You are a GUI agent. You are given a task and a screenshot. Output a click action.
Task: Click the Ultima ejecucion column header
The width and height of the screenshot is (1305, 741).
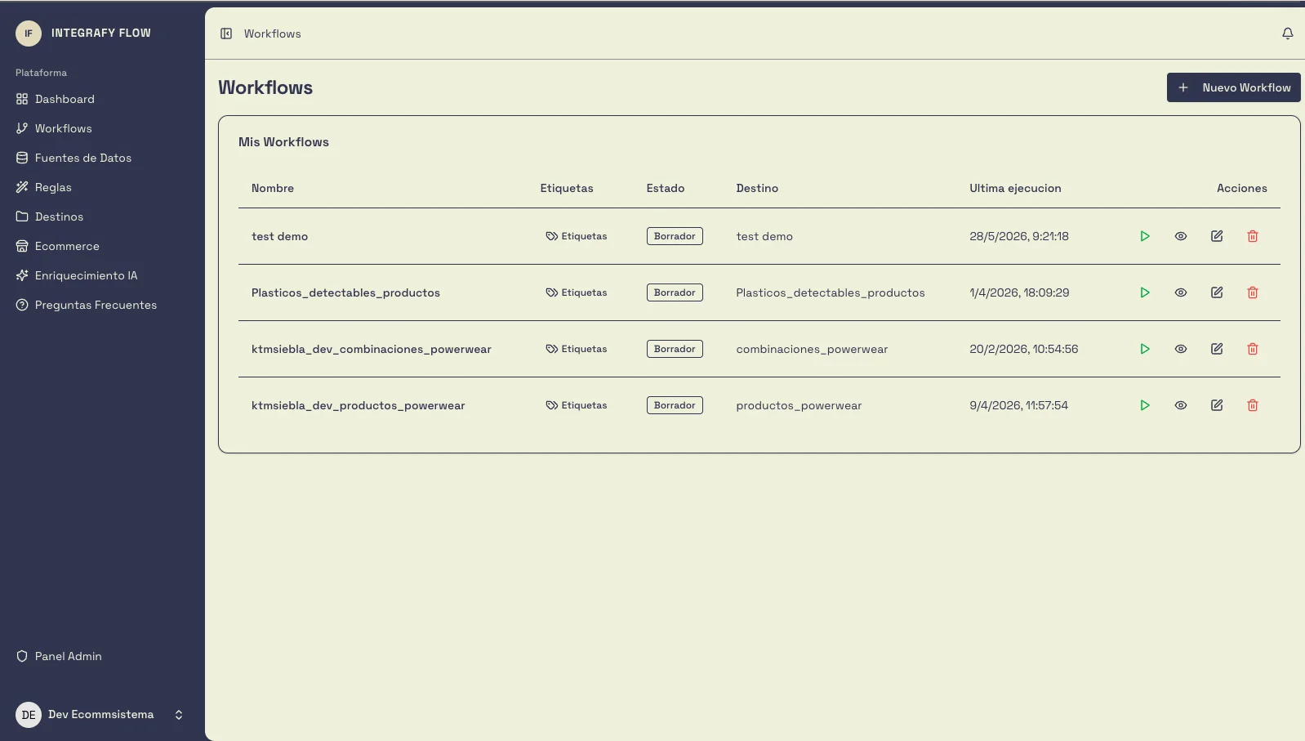tap(1015, 188)
